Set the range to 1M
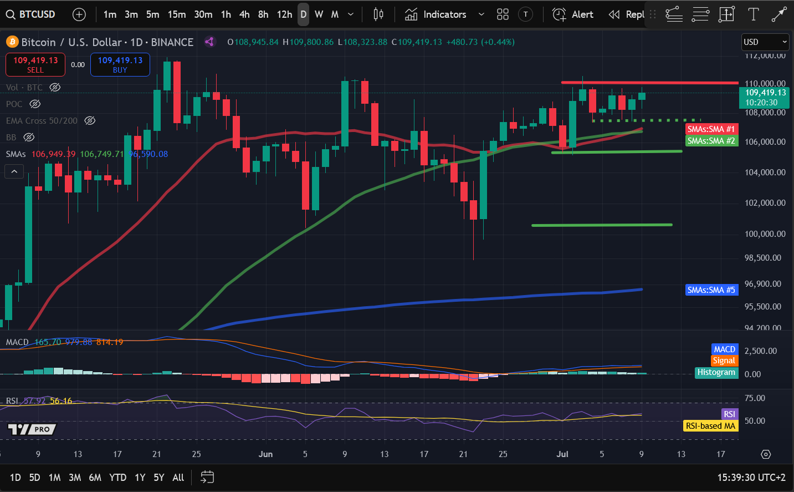Screen dimensions: 794x492 point(54,478)
